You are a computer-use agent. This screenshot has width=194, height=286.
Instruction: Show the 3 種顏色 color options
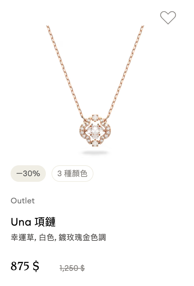coord(72,173)
